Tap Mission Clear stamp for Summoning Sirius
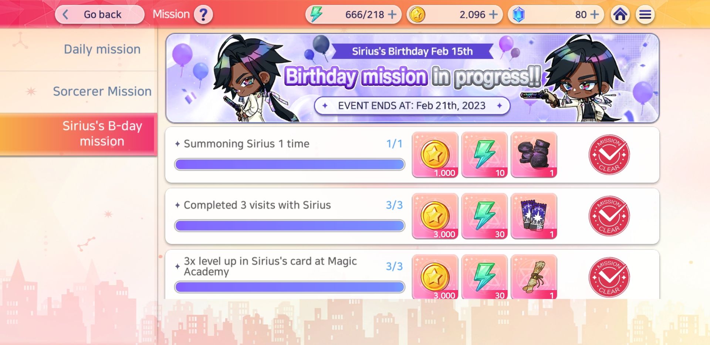Screen dimensions: 710x345 pos(609,155)
